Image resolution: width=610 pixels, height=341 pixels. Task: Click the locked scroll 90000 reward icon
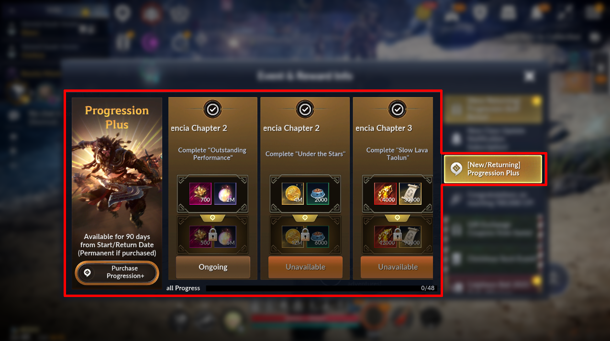point(410,236)
